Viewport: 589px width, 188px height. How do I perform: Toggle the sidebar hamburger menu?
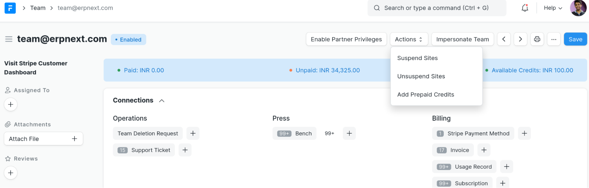9,39
